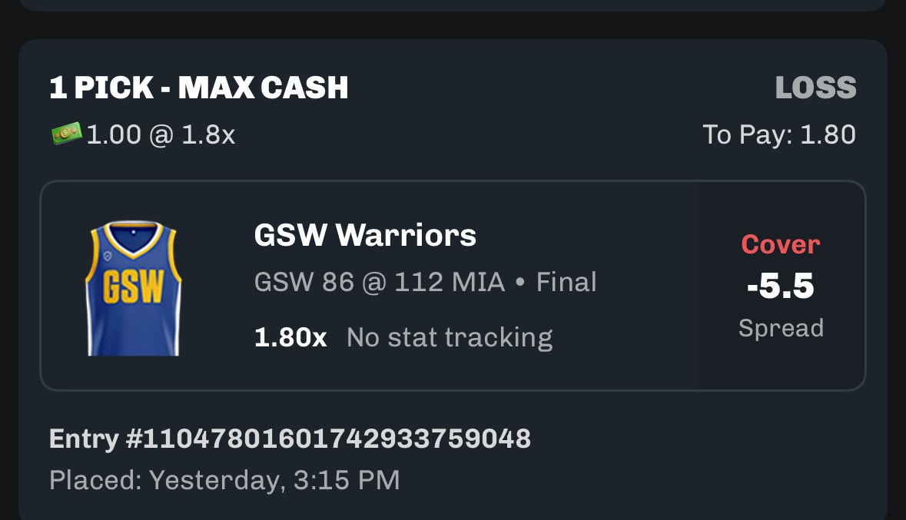
Task: Select the -5.5 spread value
Action: pyautogui.click(x=781, y=286)
